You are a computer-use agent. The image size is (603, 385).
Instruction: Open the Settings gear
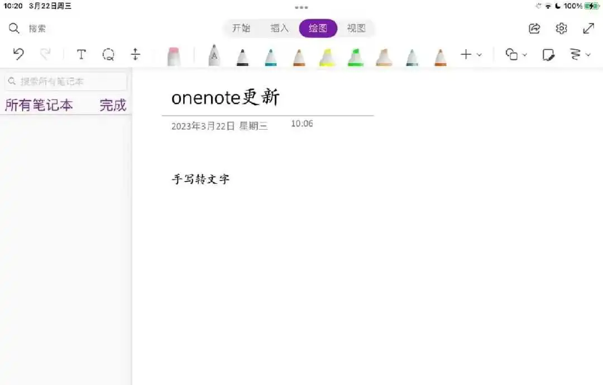pos(562,28)
